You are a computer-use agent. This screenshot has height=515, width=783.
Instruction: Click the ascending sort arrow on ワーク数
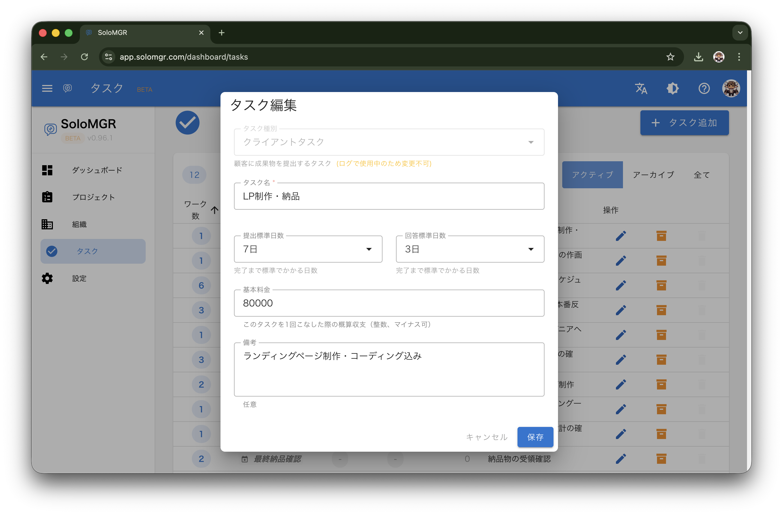pos(215,210)
